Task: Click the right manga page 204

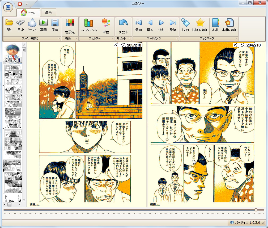Action: tap(207, 125)
